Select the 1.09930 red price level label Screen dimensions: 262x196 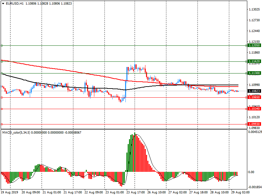(254, 124)
